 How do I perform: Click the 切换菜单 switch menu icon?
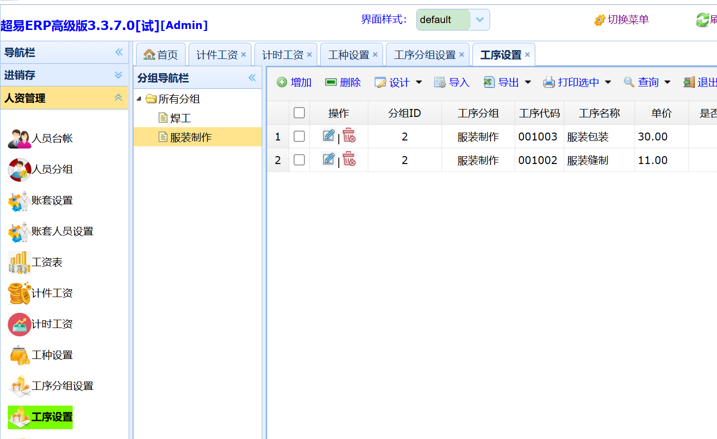(x=599, y=20)
